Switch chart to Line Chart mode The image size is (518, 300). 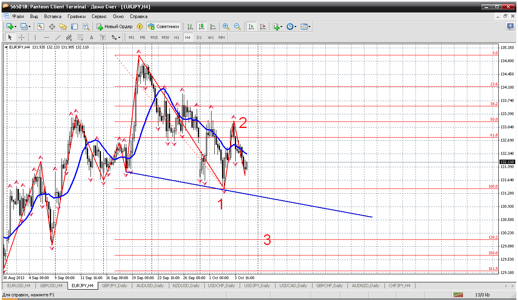point(213,26)
